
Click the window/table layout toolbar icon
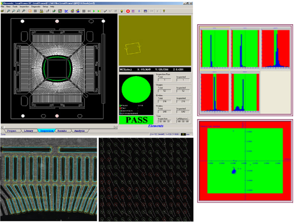pos(145,11)
